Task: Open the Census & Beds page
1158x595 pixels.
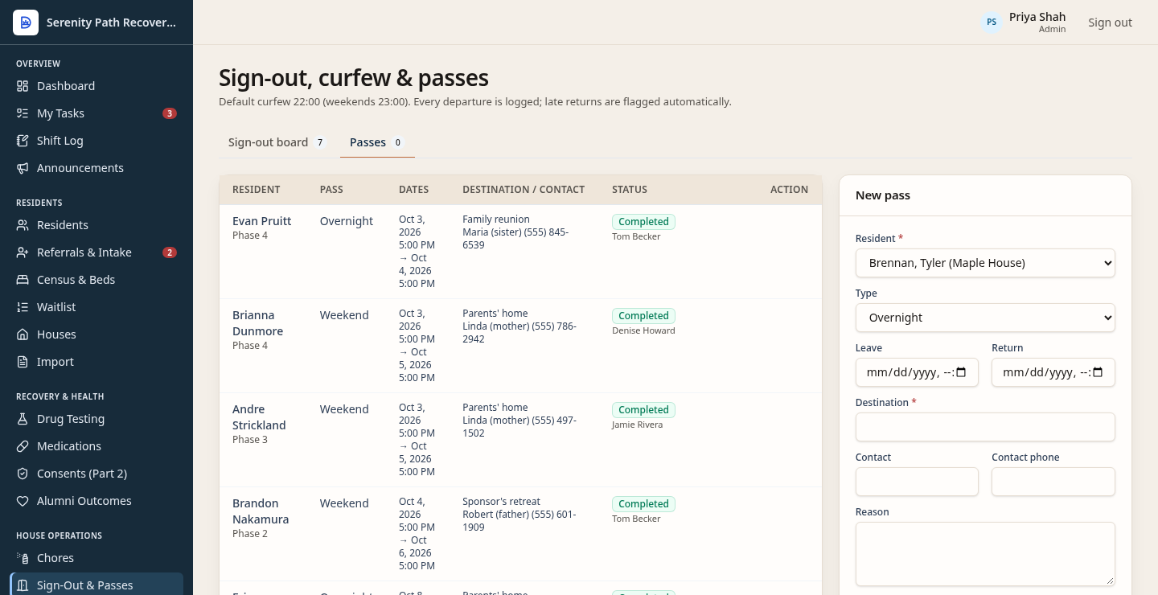Action: tap(96, 280)
